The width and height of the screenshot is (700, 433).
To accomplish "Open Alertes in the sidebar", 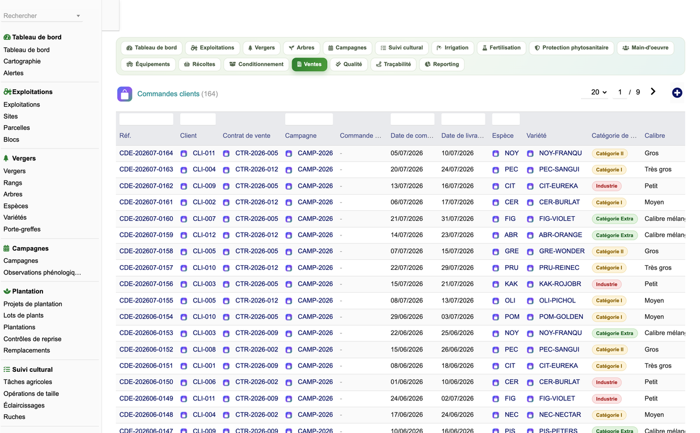I will click(x=13, y=73).
